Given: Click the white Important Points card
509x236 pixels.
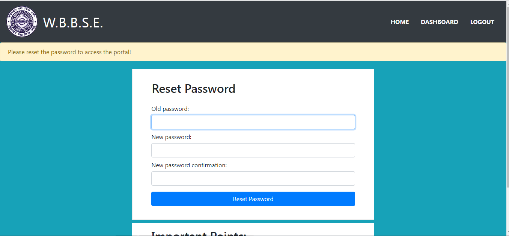Looking at the screenshot, I should pos(253,230).
